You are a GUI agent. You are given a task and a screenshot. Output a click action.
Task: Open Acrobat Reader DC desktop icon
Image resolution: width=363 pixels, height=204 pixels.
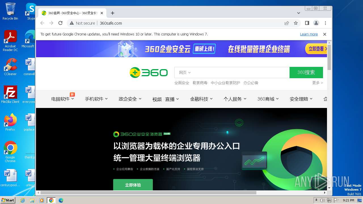tap(10, 41)
